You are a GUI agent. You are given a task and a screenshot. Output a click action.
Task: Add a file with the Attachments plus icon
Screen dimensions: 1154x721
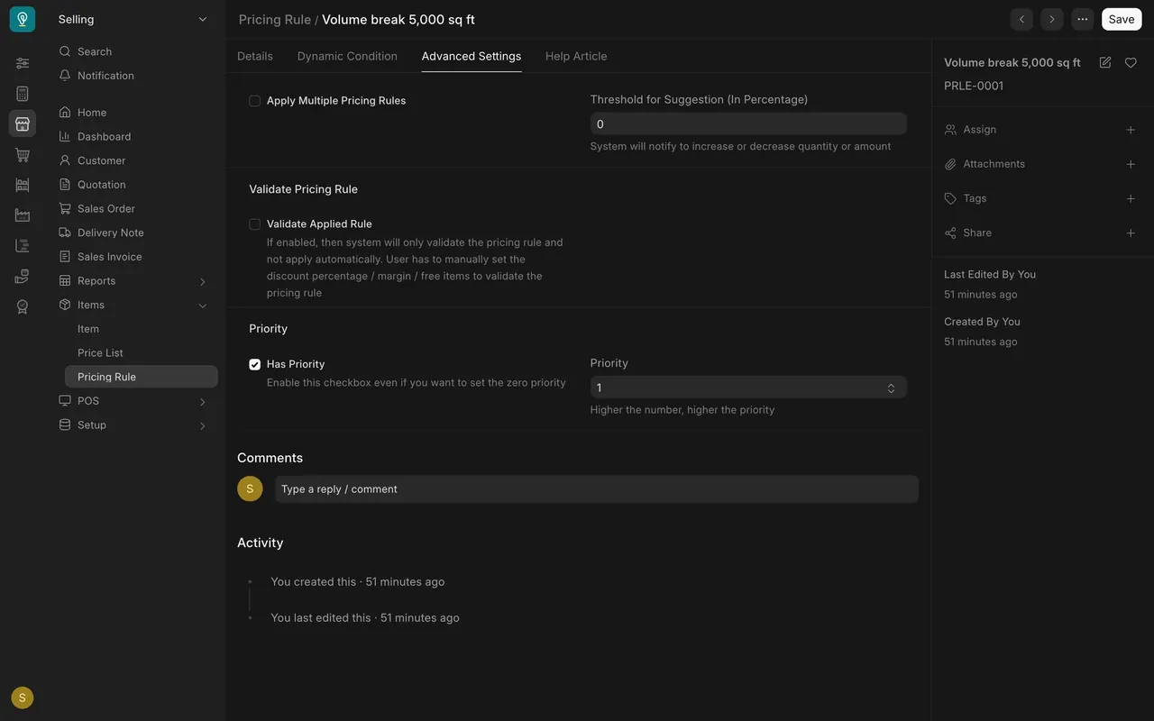coord(1131,164)
